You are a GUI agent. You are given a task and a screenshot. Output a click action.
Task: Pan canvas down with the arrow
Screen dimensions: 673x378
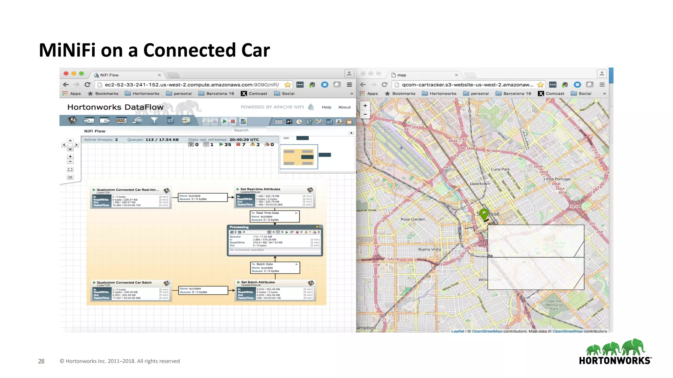click(x=70, y=149)
